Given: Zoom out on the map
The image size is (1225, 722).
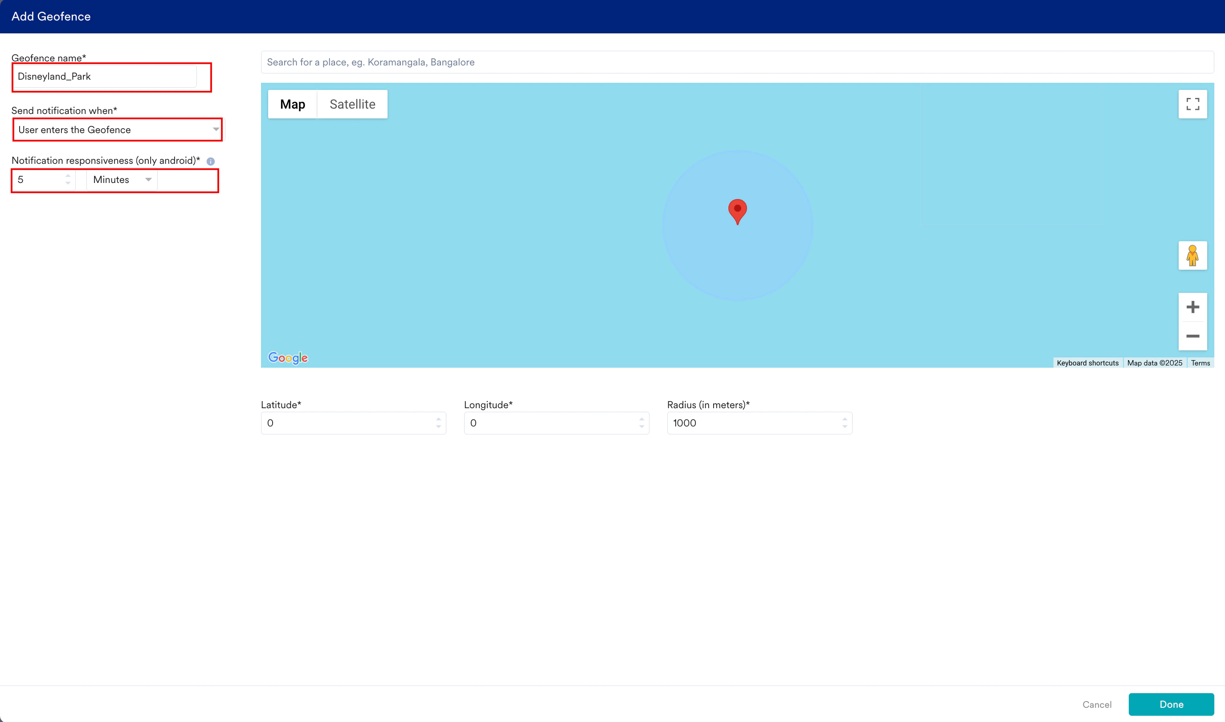Looking at the screenshot, I should click(x=1192, y=336).
